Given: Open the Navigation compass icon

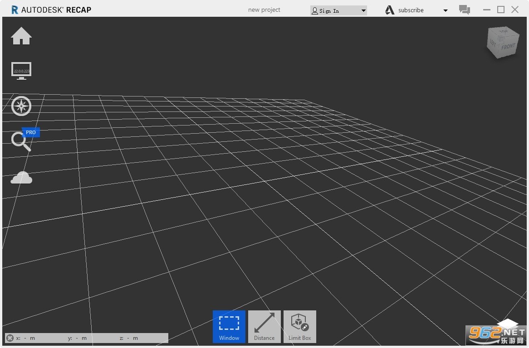Looking at the screenshot, I should (x=21, y=106).
